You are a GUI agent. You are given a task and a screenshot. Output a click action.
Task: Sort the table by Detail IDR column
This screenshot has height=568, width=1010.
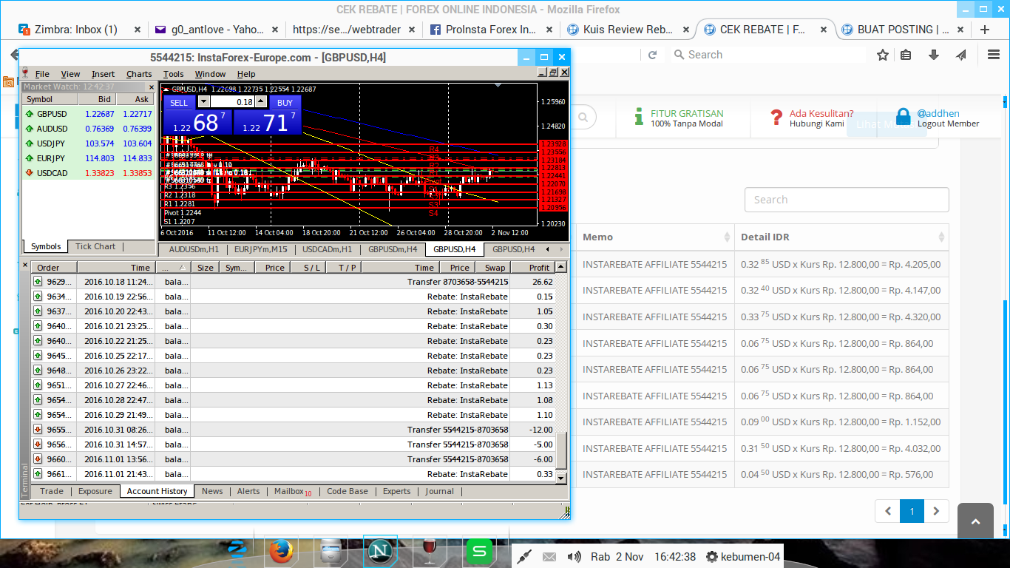point(841,237)
